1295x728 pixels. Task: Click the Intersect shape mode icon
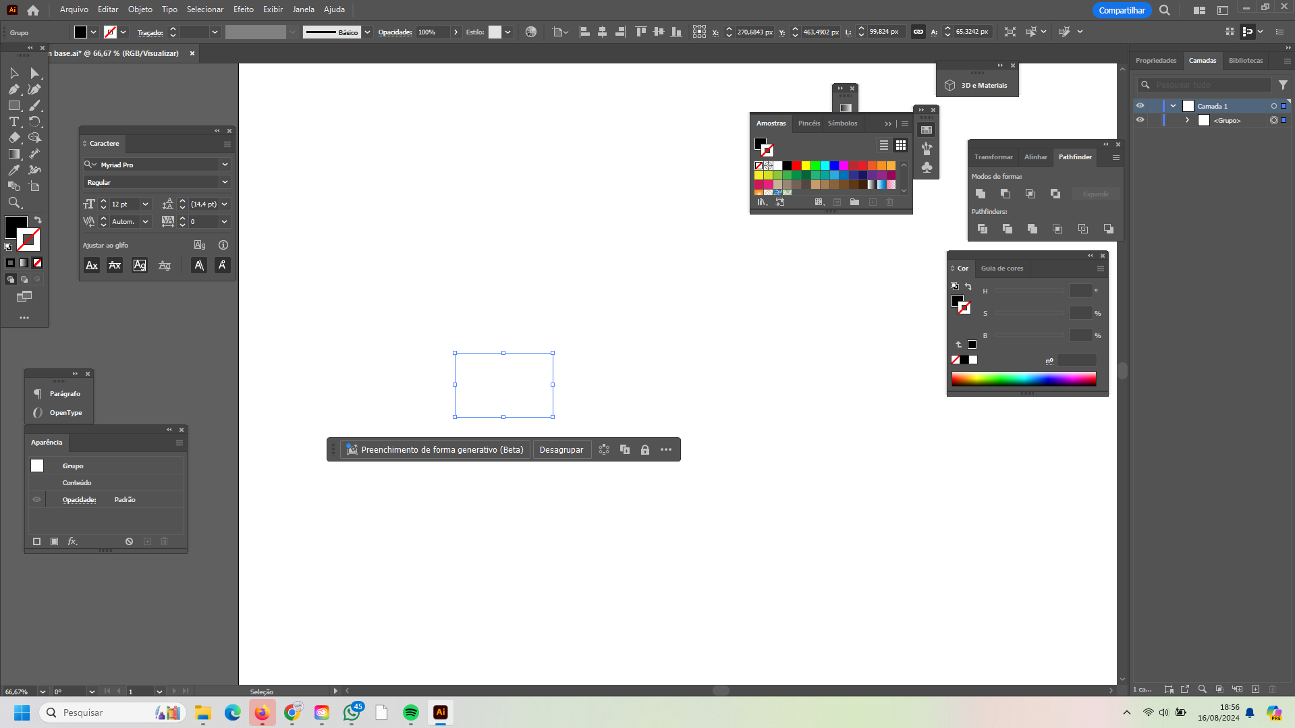point(1030,194)
